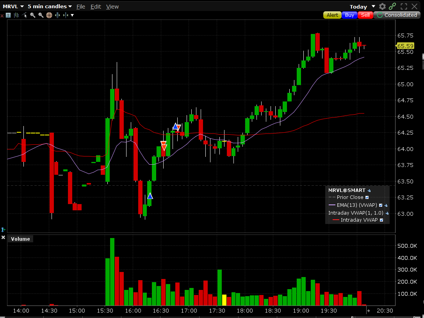Remove toolbar with the red X icon
The image size is (424, 318).
click(x=2, y=16)
